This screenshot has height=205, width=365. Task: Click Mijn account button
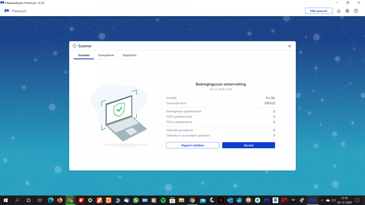coord(319,11)
